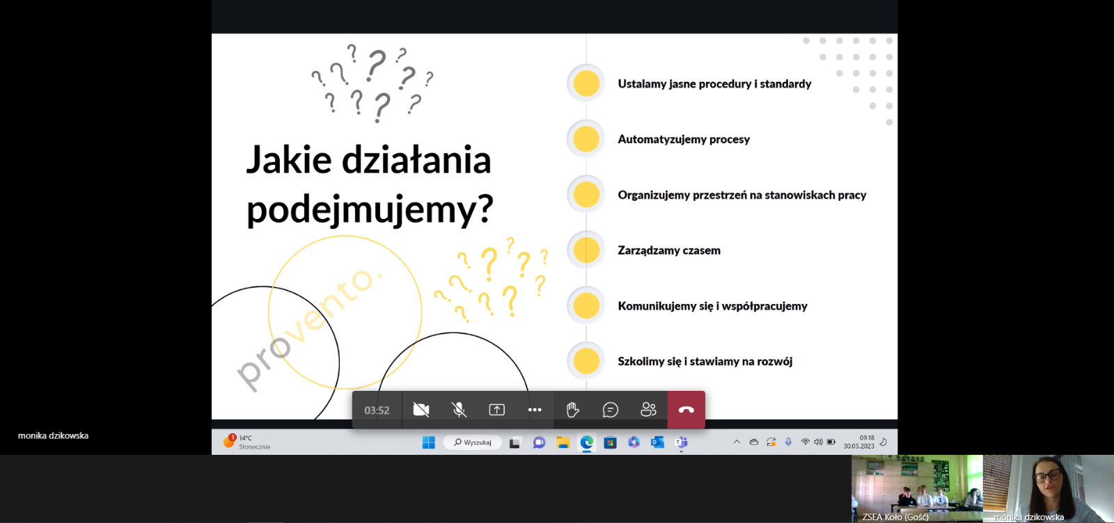1114x523 pixels.
Task: Open the weather widget showing 14°C
Action: 246,442
